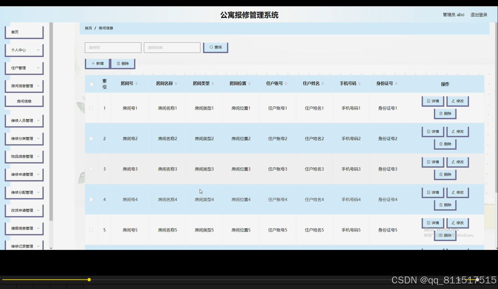Image resolution: width=498 pixels, height=289 pixels.
Task: Expand the 维修分类管理 sidebar menu
Action: tap(24, 139)
